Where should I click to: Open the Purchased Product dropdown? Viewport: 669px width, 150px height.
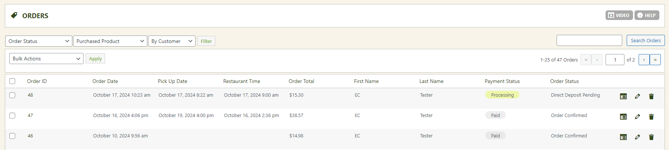tap(110, 41)
